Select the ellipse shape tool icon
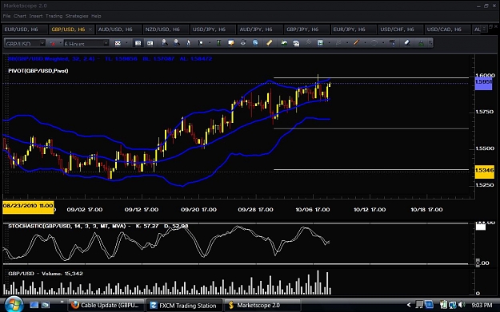500x312 pixels. (x=374, y=42)
